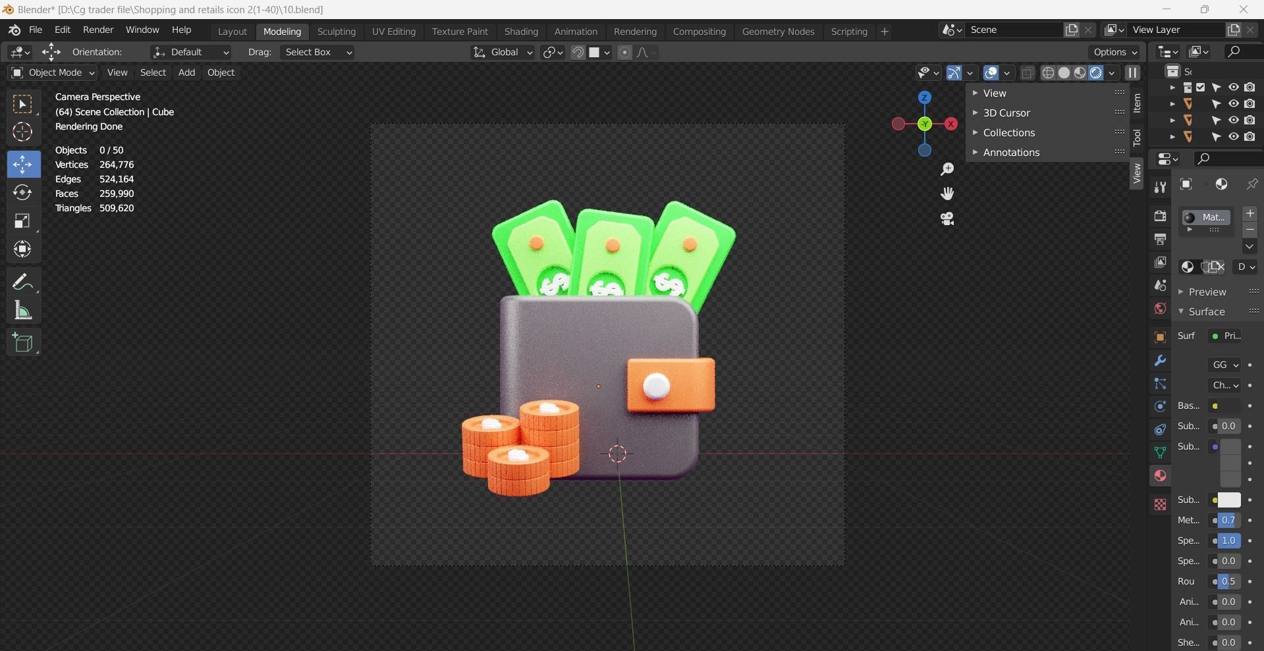The height and width of the screenshot is (651, 1264).
Task: Open the Add menu in viewport header
Action: pos(186,72)
